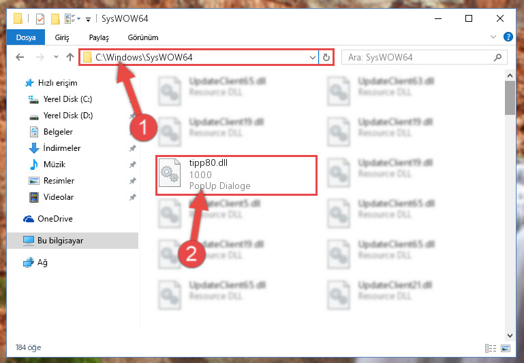Refresh the SysWOW64 folder view
Image resolution: width=524 pixels, height=363 pixels.
point(326,57)
